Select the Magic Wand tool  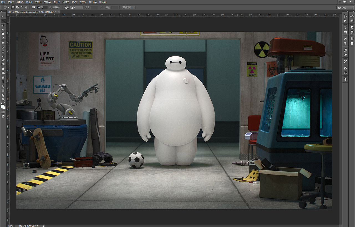3,29
